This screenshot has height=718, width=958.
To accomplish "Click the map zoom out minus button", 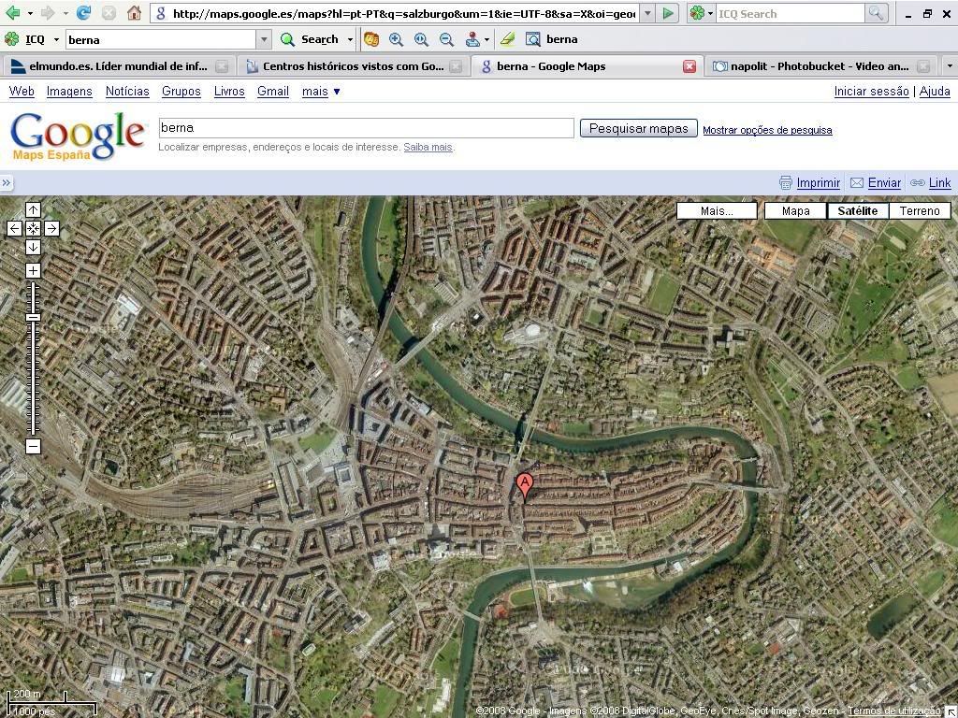I will pyautogui.click(x=33, y=446).
